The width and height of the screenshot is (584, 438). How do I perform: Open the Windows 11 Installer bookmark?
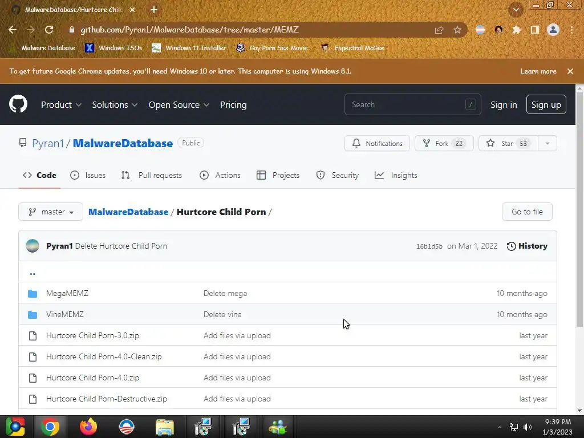point(189,48)
